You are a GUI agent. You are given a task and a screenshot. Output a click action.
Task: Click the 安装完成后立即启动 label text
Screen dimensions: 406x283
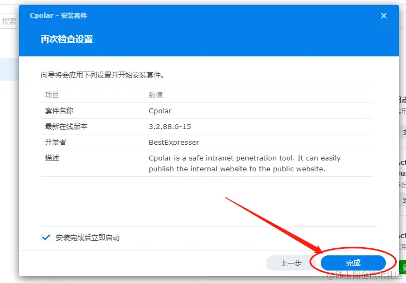pyautogui.click(x=87, y=237)
